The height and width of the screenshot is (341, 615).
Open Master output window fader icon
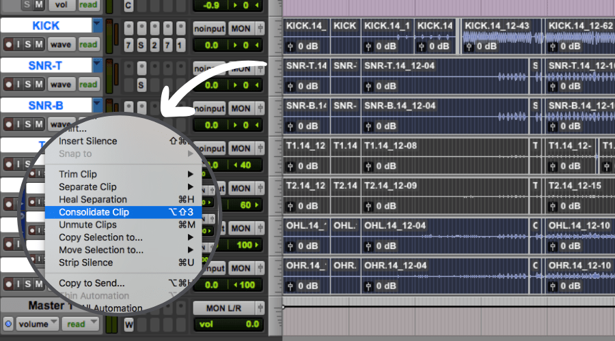pyautogui.click(x=260, y=308)
